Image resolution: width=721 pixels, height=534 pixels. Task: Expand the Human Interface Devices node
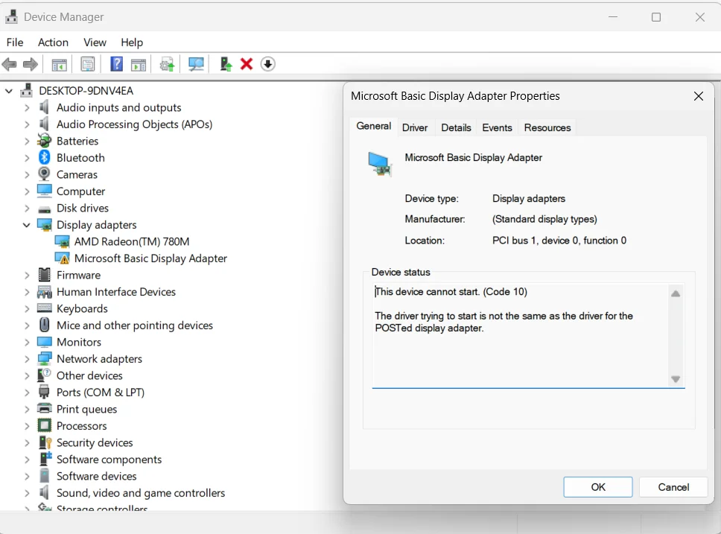click(x=27, y=292)
